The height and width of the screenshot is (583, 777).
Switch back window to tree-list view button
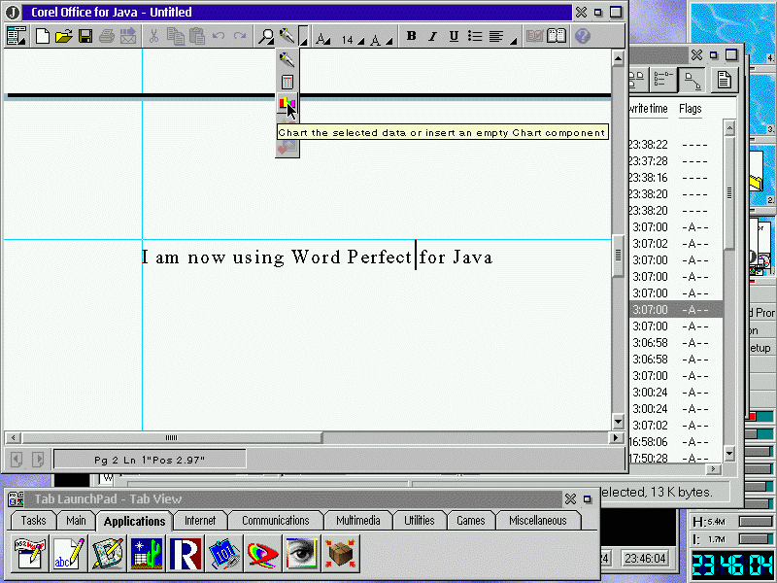[662, 80]
